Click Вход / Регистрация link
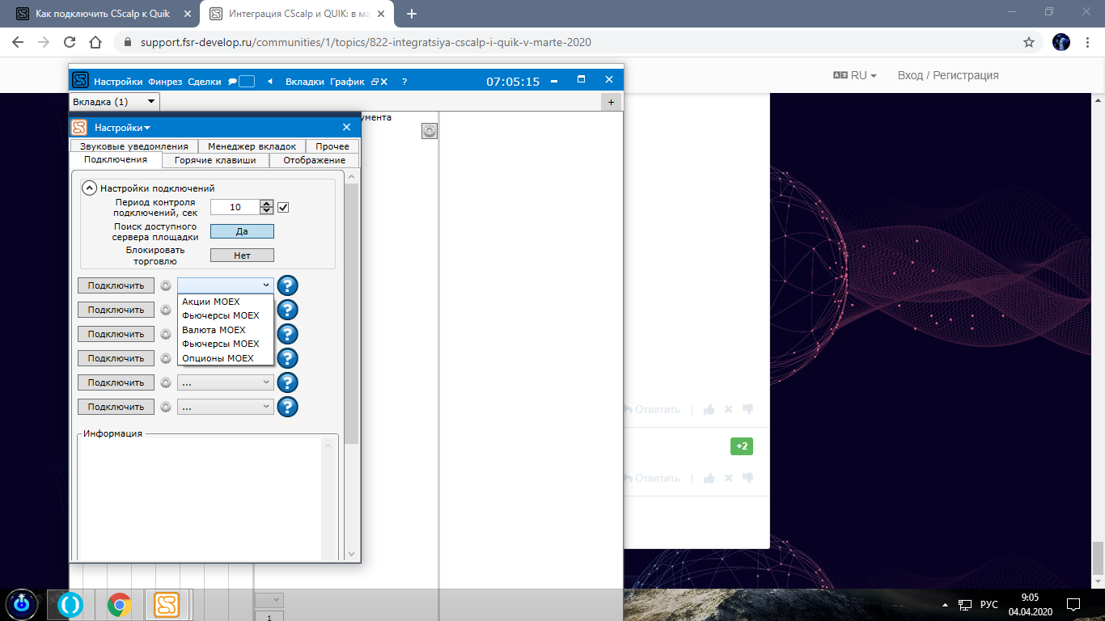The image size is (1105, 621). pyautogui.click(x=948, y=75)
